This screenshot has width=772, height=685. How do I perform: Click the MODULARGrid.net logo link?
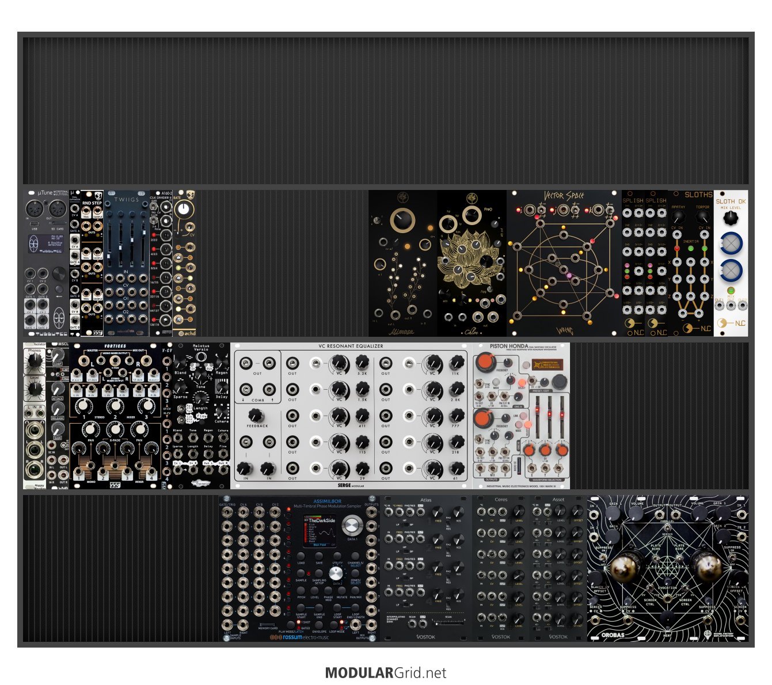pos(386,672)
